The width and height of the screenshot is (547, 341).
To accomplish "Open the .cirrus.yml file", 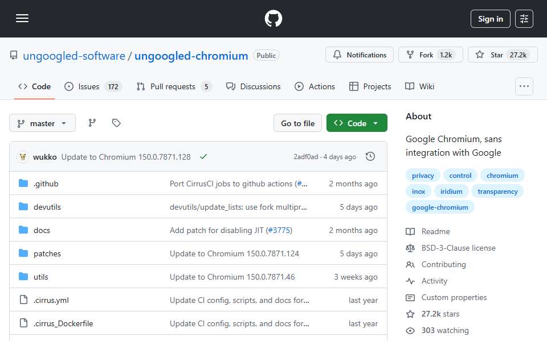I will point(51,300).
